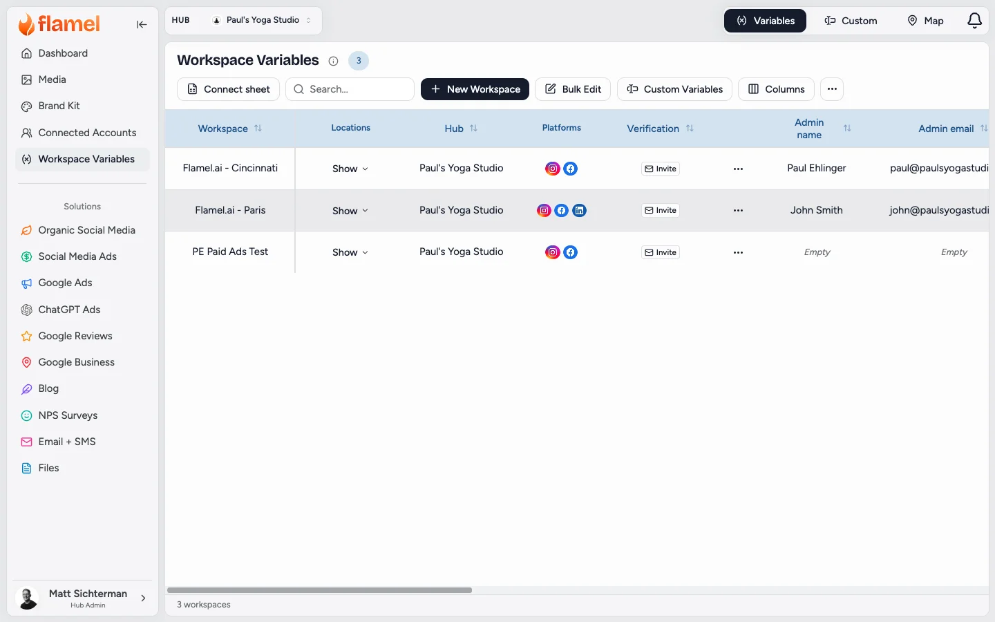The height and width of the screenshot is (622, 995).
Task: Open Dashboard from the sidebar
Action: click(x=83, y=53)
